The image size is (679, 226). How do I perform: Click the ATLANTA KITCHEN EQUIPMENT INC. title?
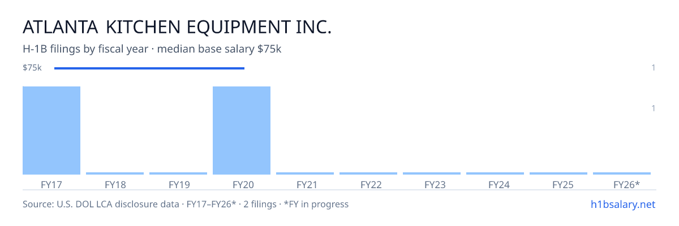[x=177, y=27]
